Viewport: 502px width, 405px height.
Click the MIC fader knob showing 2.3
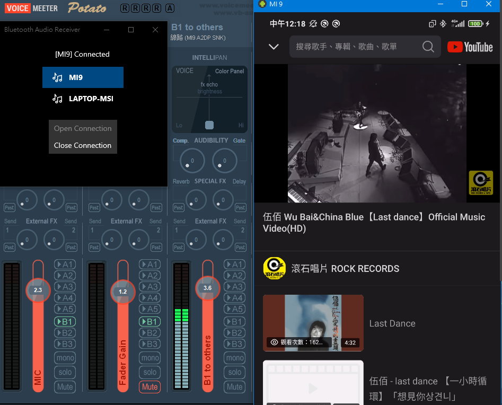pyautogui.click(x=38, y=290)
